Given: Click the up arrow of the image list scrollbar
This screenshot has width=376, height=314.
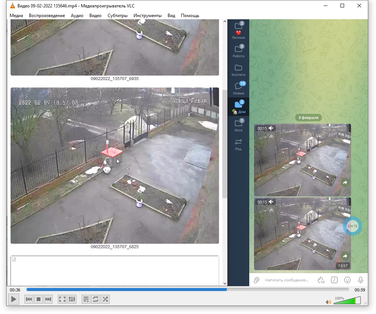Looking at the screenshot, I should click(x=225, y=22).
